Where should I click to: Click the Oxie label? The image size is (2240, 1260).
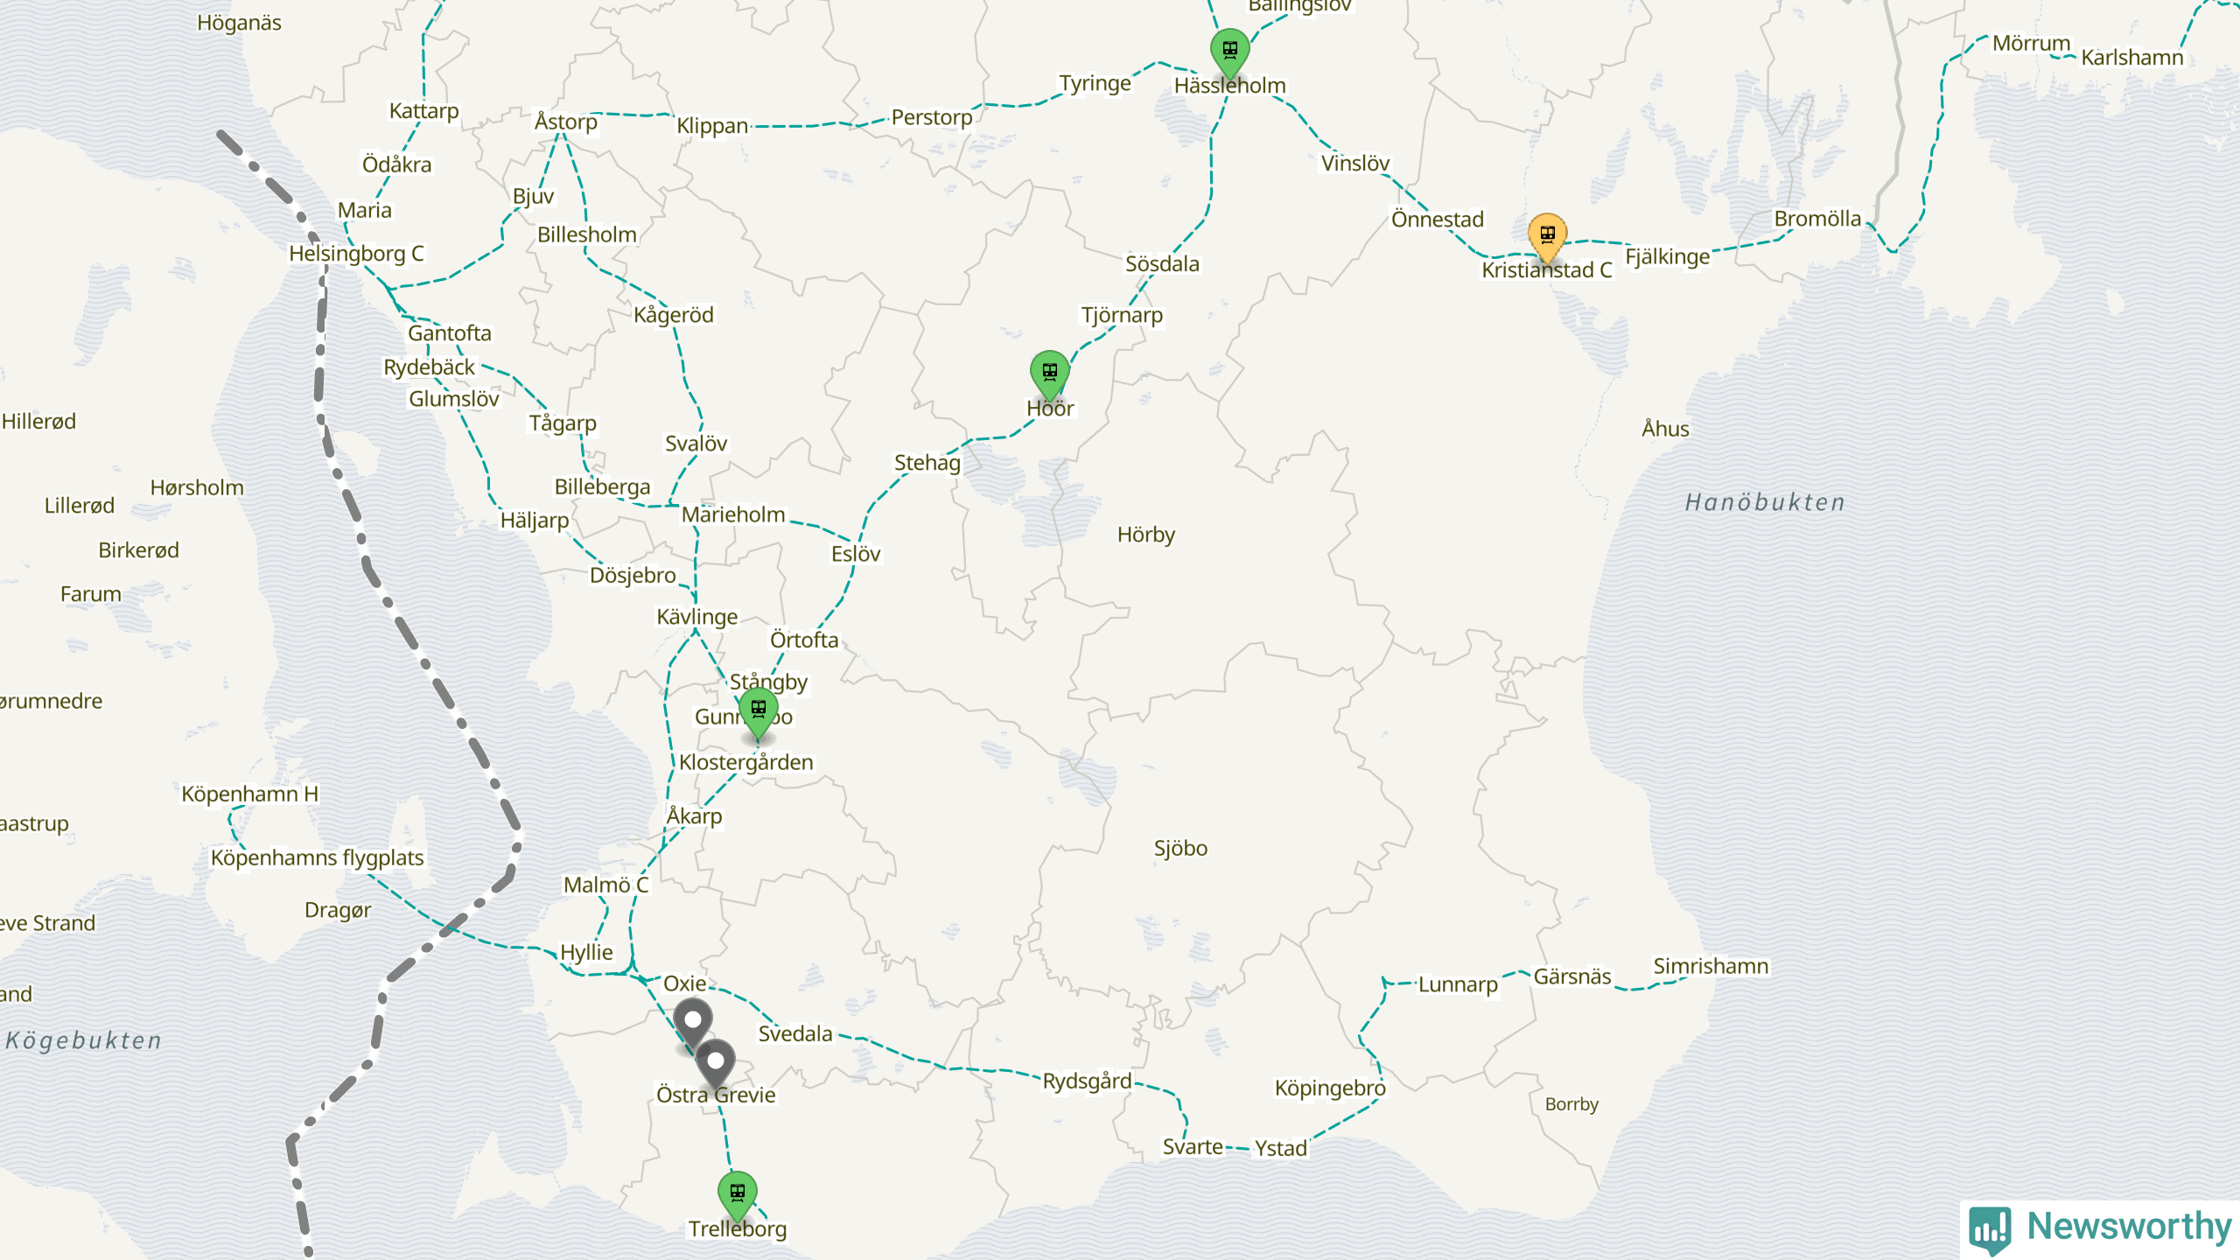coord(684,983)
